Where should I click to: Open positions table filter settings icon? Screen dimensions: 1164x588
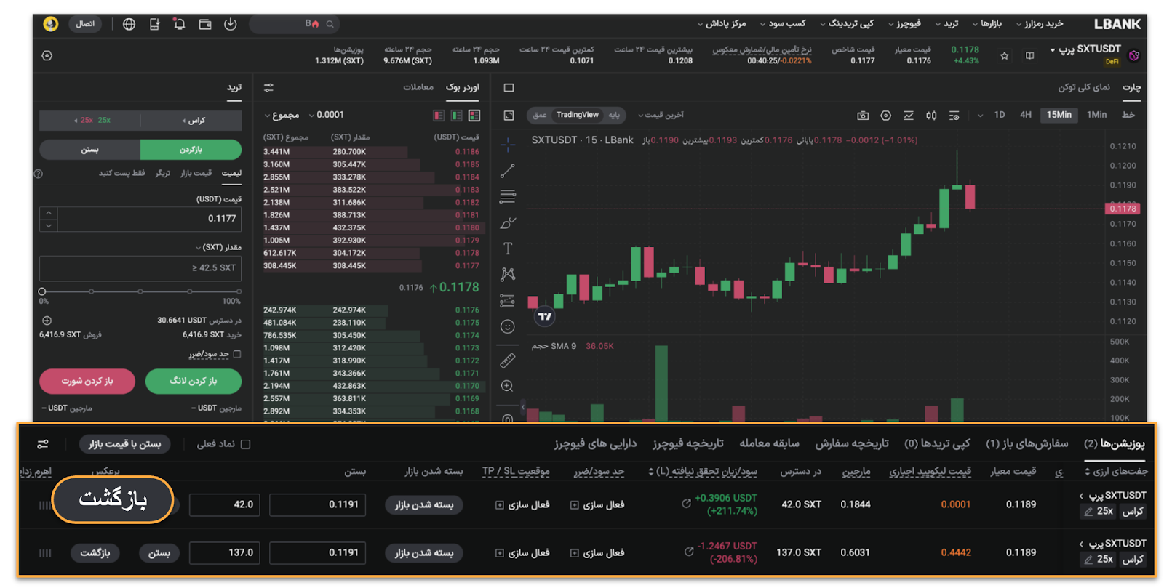click(43, 444)
